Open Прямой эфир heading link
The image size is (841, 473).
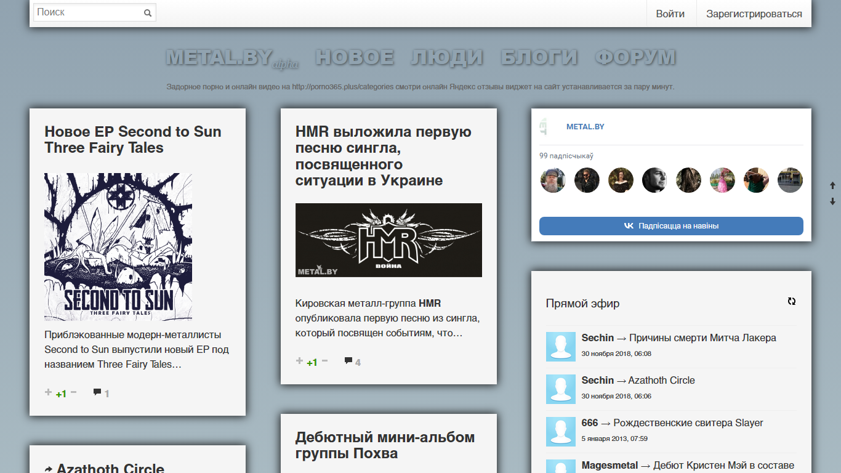coord(582,303)
